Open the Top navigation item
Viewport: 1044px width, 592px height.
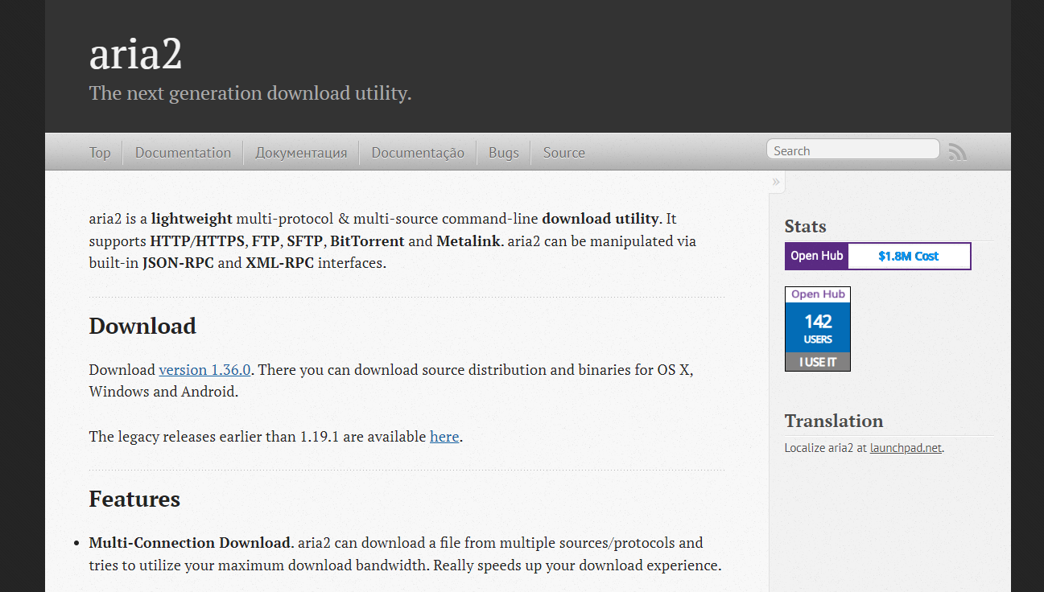(x=100, y=153)
